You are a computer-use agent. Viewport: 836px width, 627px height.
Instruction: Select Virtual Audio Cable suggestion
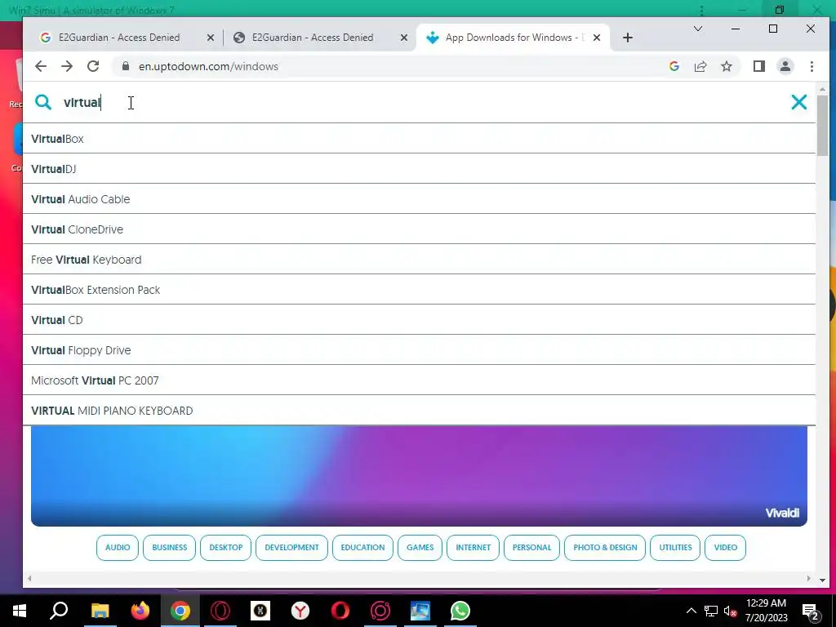[419, 199]
